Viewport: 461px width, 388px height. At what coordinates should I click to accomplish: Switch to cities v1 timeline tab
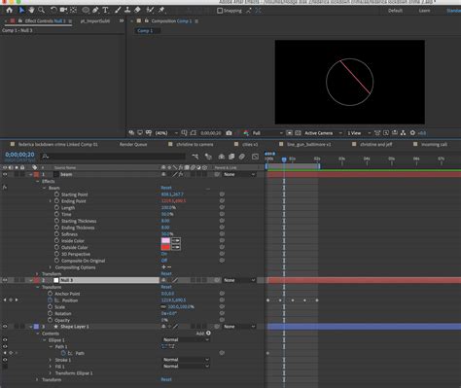(250, 144)
